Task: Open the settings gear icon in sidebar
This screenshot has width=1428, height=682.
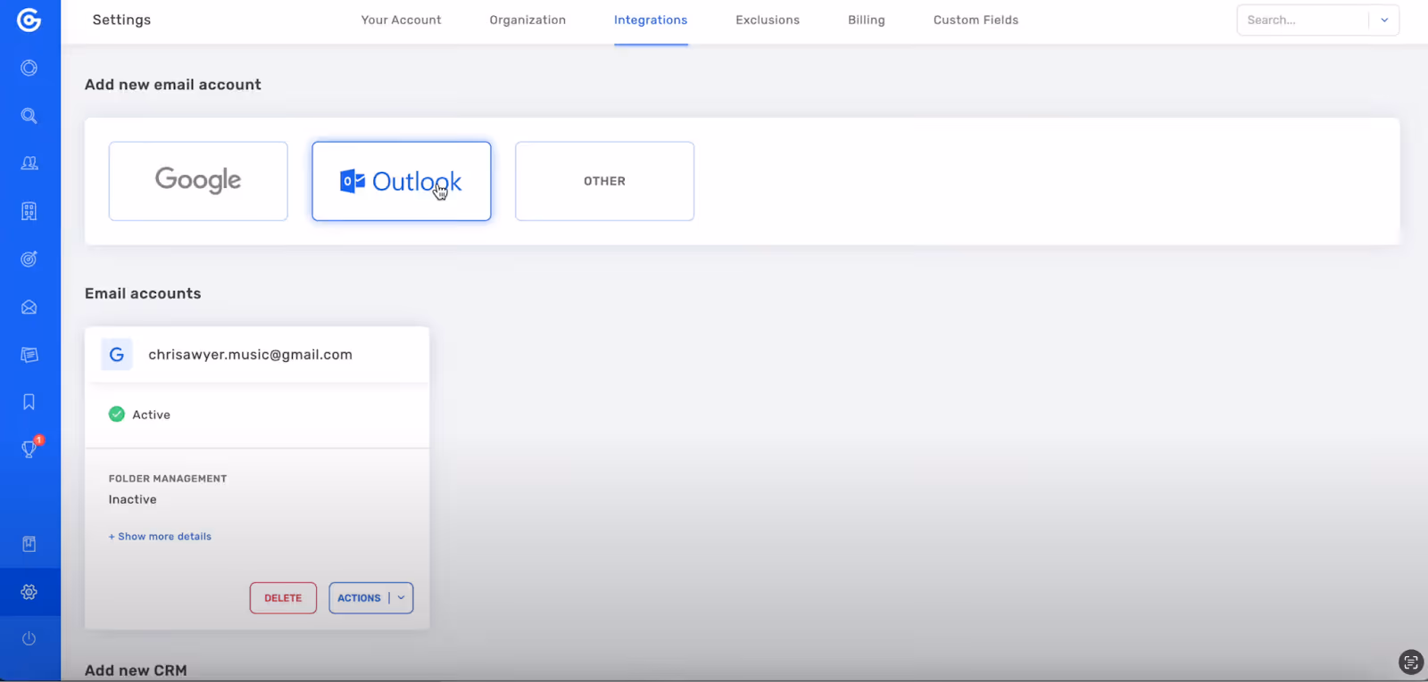Action: click(29, 592)
